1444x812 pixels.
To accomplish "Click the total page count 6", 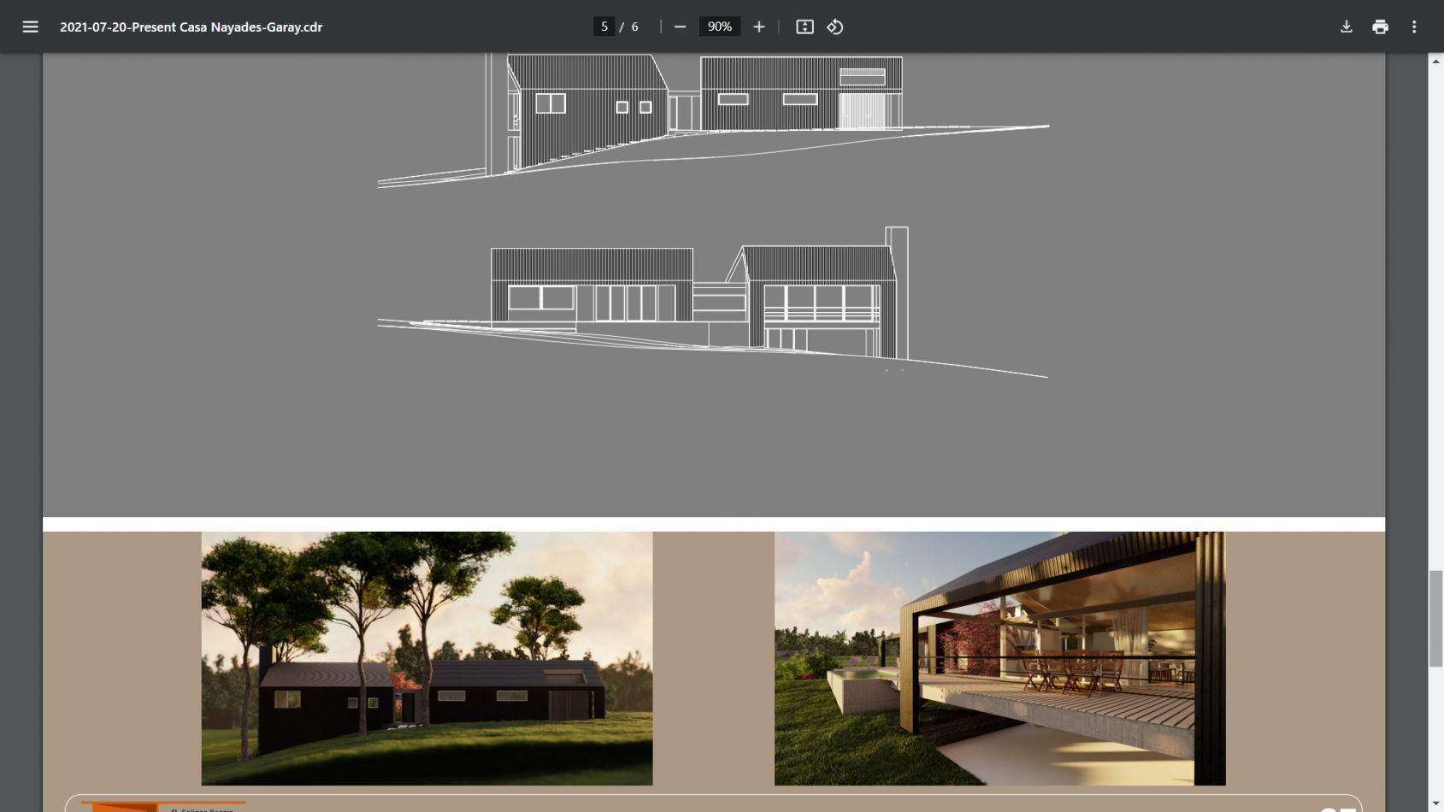I will [x=634, y=26].
